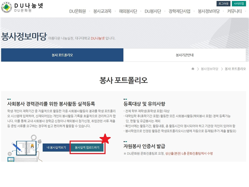The width and height of the screenshot is (249, 187).
Task: Click the DU나눔넷 site title text
Action: point(29,6)
